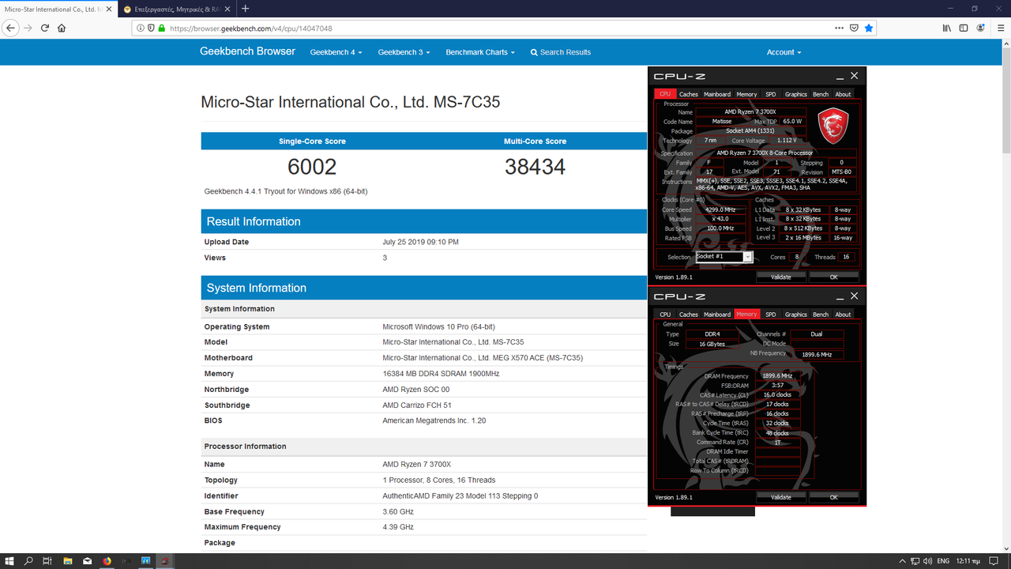This screenshot has height=569, width=1011.
Task: Open the page actions three-dot menu
Action: coord(839,28)
